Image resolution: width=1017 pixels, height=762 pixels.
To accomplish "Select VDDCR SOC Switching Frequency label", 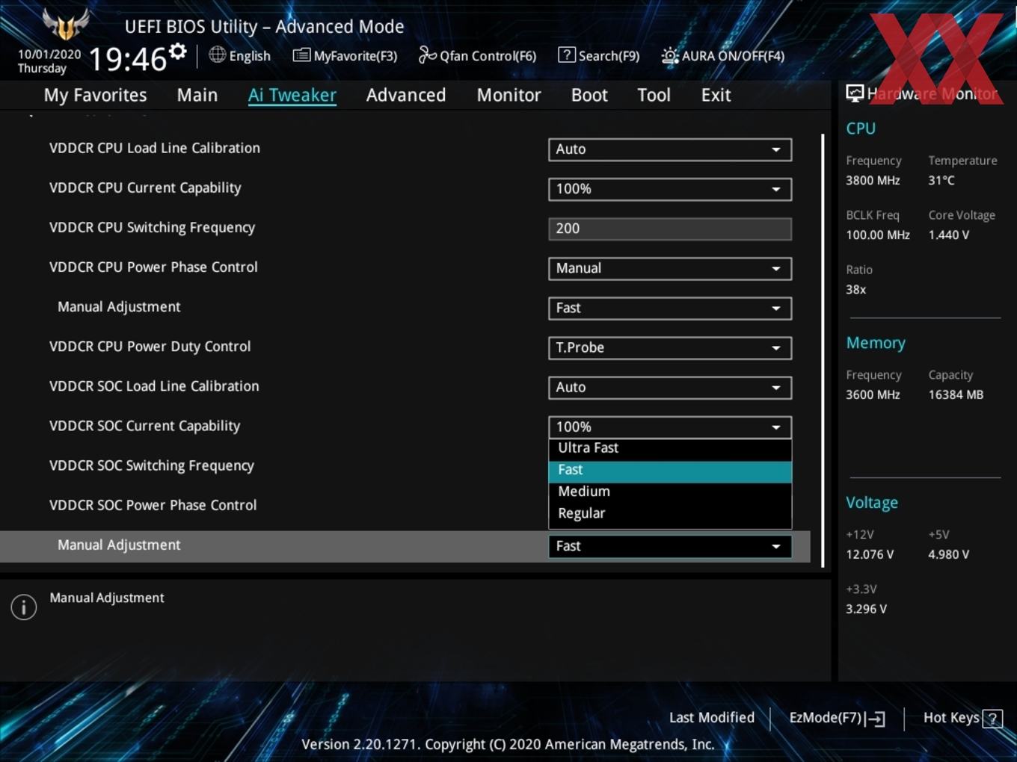I will 152,465.
